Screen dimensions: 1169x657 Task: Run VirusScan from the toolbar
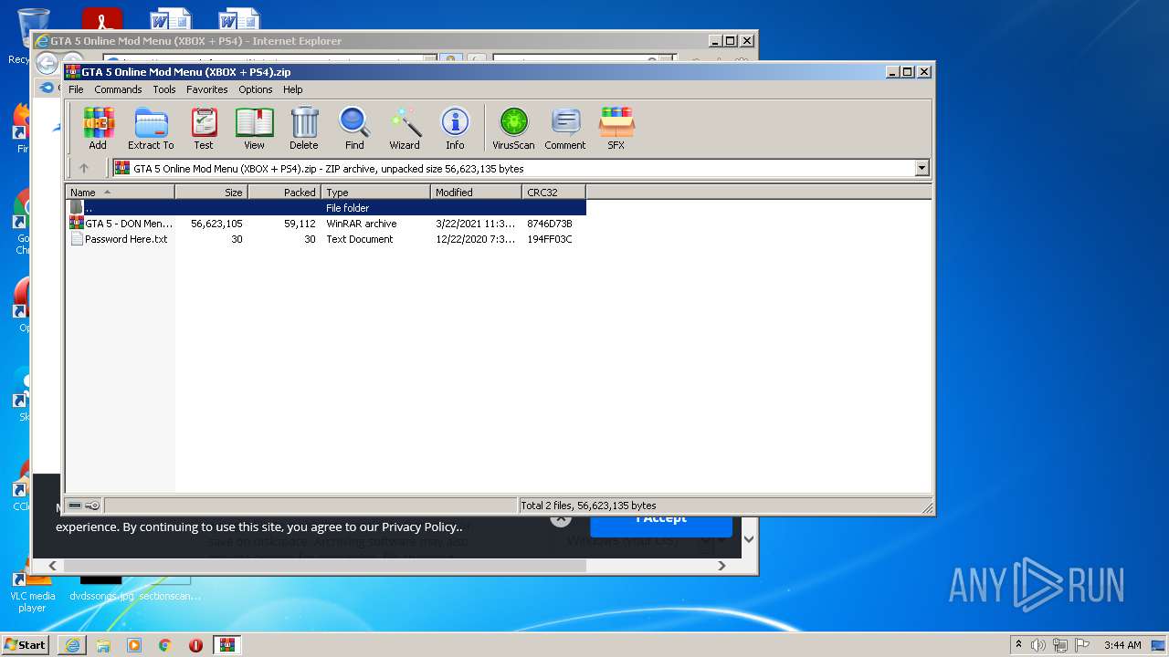click(513, 128)
